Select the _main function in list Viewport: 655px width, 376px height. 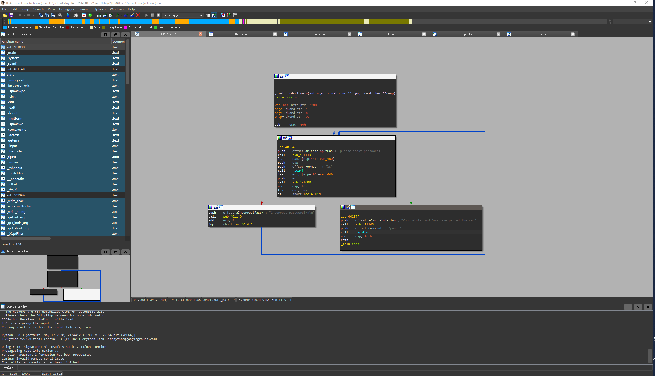[x=12, y=52]
